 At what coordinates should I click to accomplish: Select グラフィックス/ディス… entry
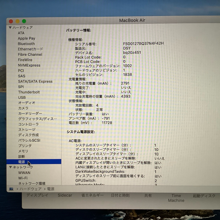(x=37, y=119)
